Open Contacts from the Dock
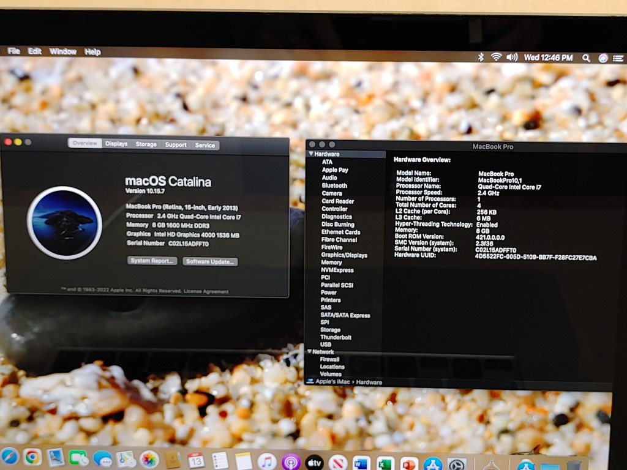Screen dimensions: 627x470 click(173, 460)
